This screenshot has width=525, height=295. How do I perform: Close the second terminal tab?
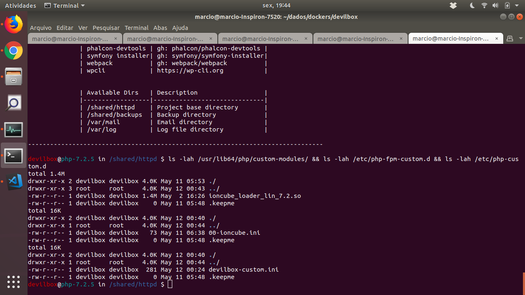click(211, 39)
